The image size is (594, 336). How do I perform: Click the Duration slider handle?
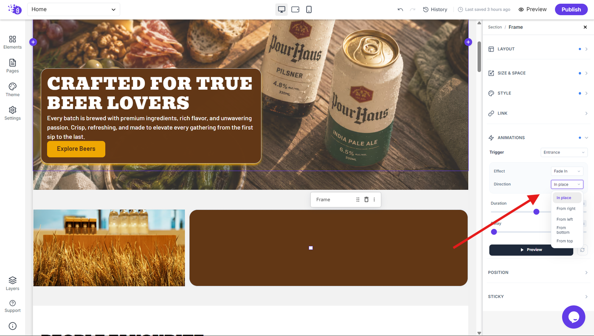536,211
